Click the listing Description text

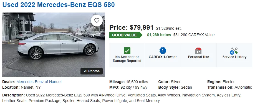pyautogui.click(x=122, y=98)
